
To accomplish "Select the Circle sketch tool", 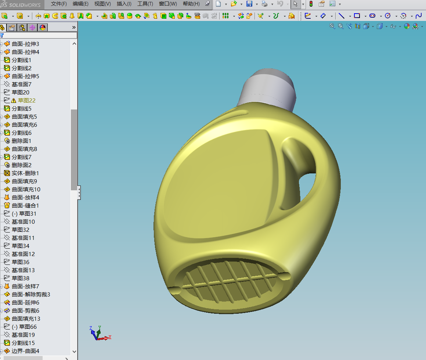I will [x=388, y=16].
